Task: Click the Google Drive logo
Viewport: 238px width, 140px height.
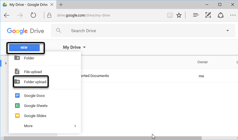Action: pyautogui.click(x=25, y=31)
